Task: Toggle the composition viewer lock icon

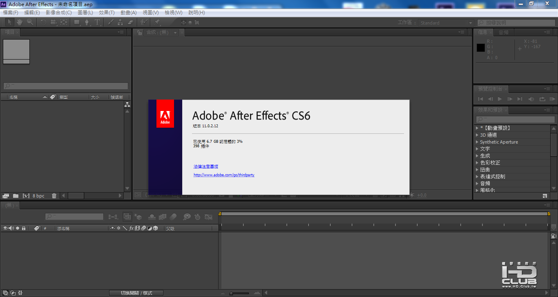Action: tap(139, 33)
